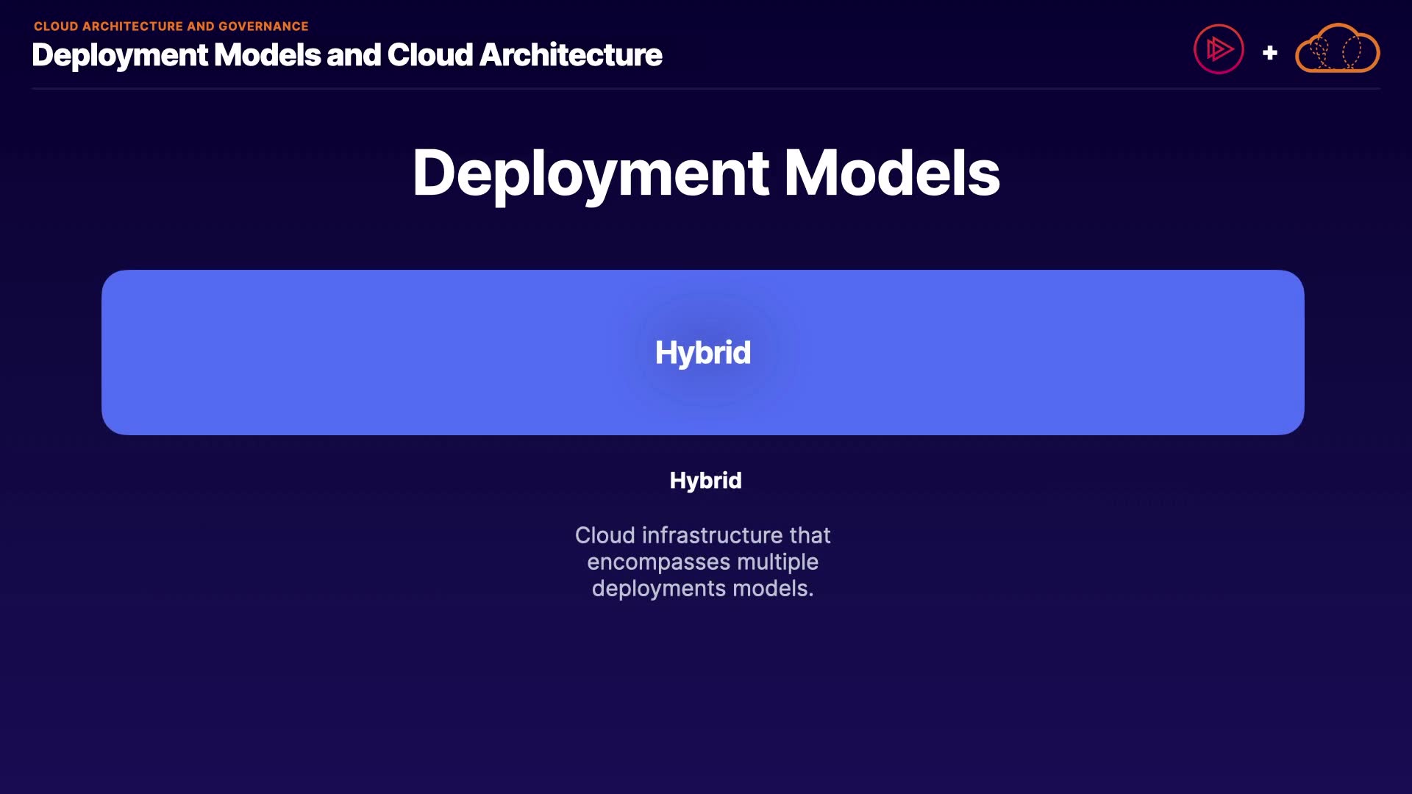Screen dimensions: 1412x794
Task: Click the word 'infrastructure' in the description
Action: [x=711, y=535]
